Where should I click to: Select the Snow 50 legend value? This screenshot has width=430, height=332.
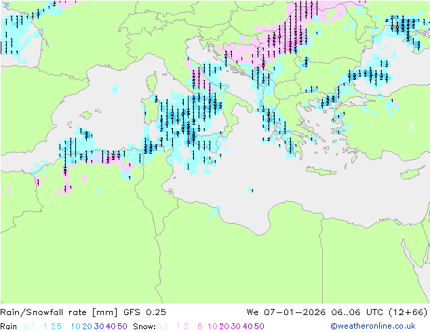[260, 327]
